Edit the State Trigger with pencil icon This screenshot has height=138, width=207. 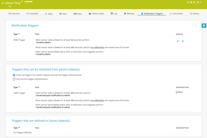178,41
